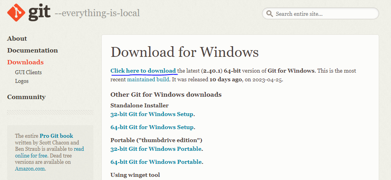Open the GUI Clients subpage

pyautogui.click(x=28, y=72)
